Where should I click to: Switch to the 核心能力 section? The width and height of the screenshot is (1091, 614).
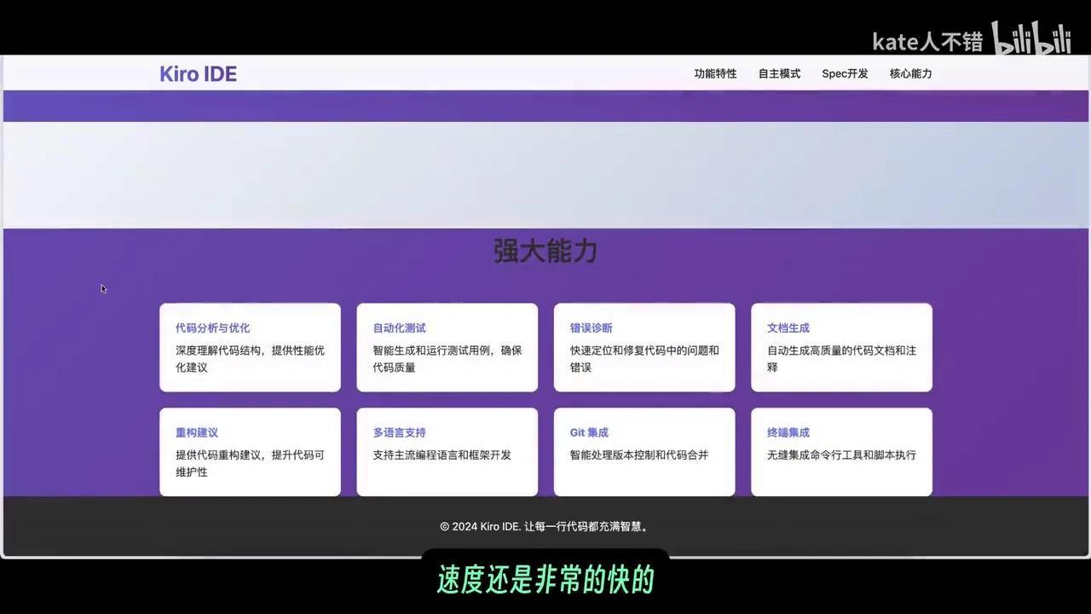(x=910, y=73)
